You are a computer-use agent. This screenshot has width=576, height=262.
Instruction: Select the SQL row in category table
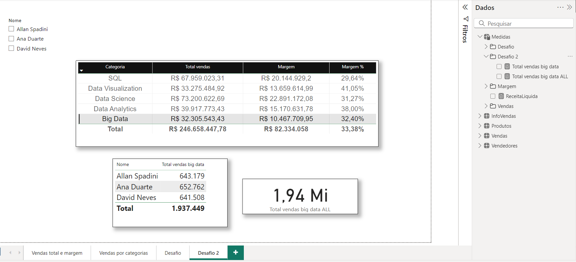(227, 78)
